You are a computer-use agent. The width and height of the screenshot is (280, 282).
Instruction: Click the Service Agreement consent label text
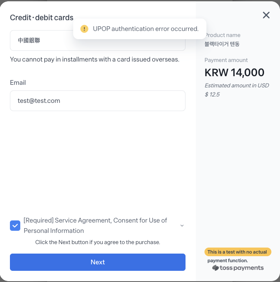pos(95,226)
